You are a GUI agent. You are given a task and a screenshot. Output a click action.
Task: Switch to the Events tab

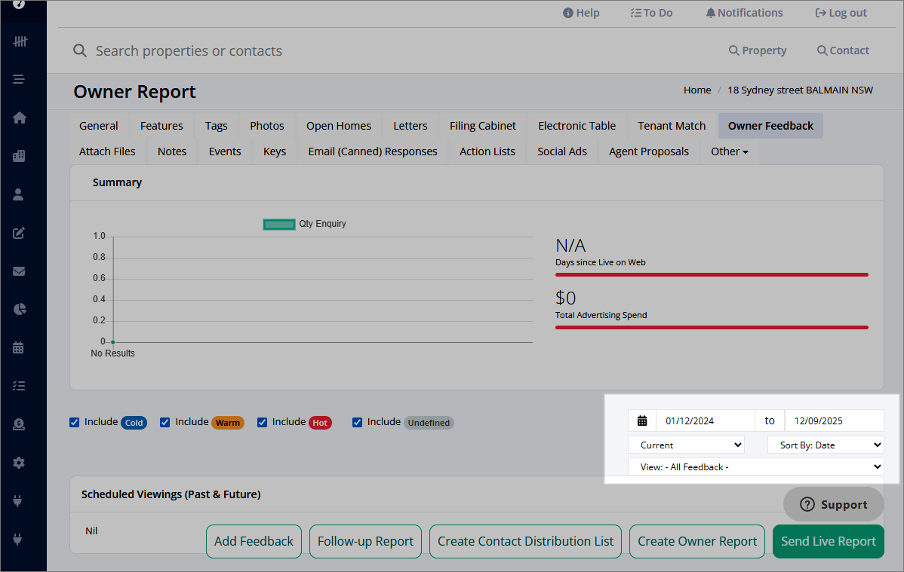pos(225,151)
